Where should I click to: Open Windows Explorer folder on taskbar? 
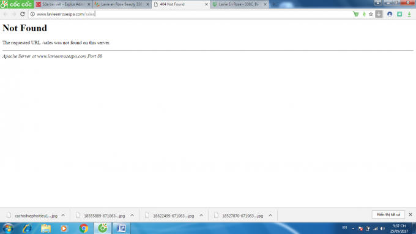(x=46, y=228)
